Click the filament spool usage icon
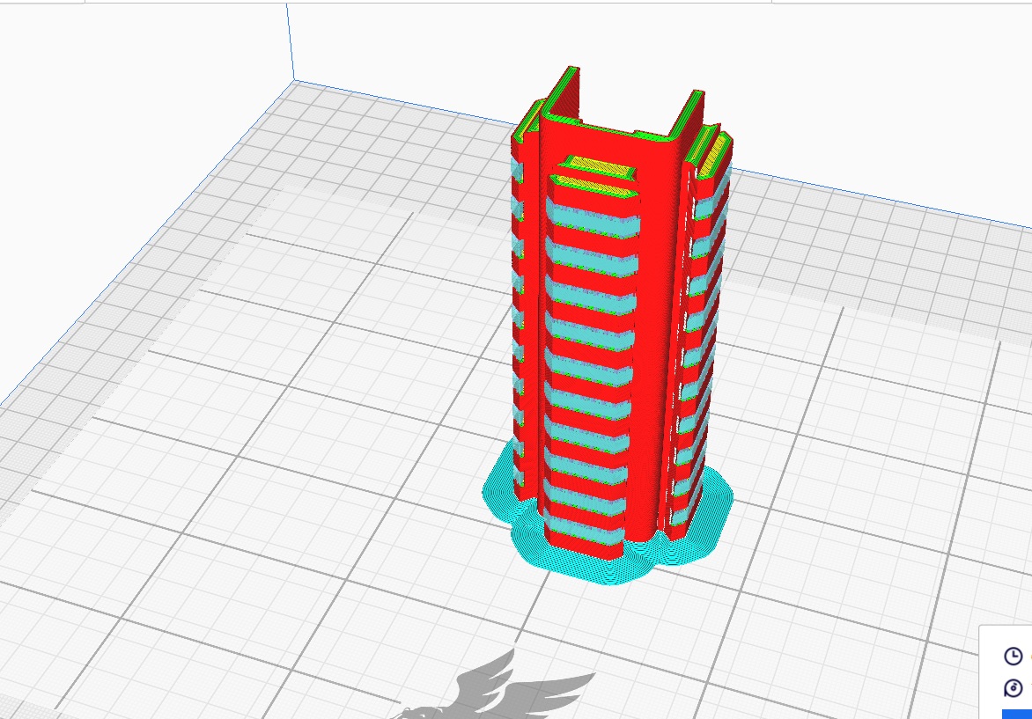This screenshot has width=1032, height=719. (1013, 688)
